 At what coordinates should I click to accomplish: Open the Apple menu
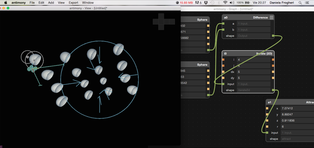(x=5, y=3)
